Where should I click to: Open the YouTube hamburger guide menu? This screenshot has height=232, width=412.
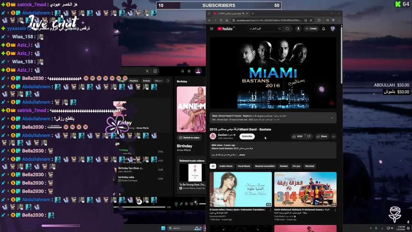pos(211,29)
